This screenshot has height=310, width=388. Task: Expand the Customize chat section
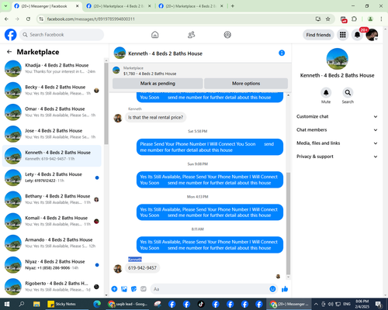point(337,116)
